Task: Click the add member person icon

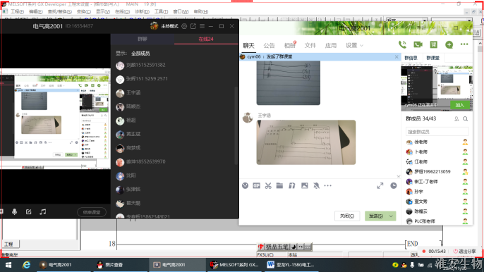Action: 456,118
